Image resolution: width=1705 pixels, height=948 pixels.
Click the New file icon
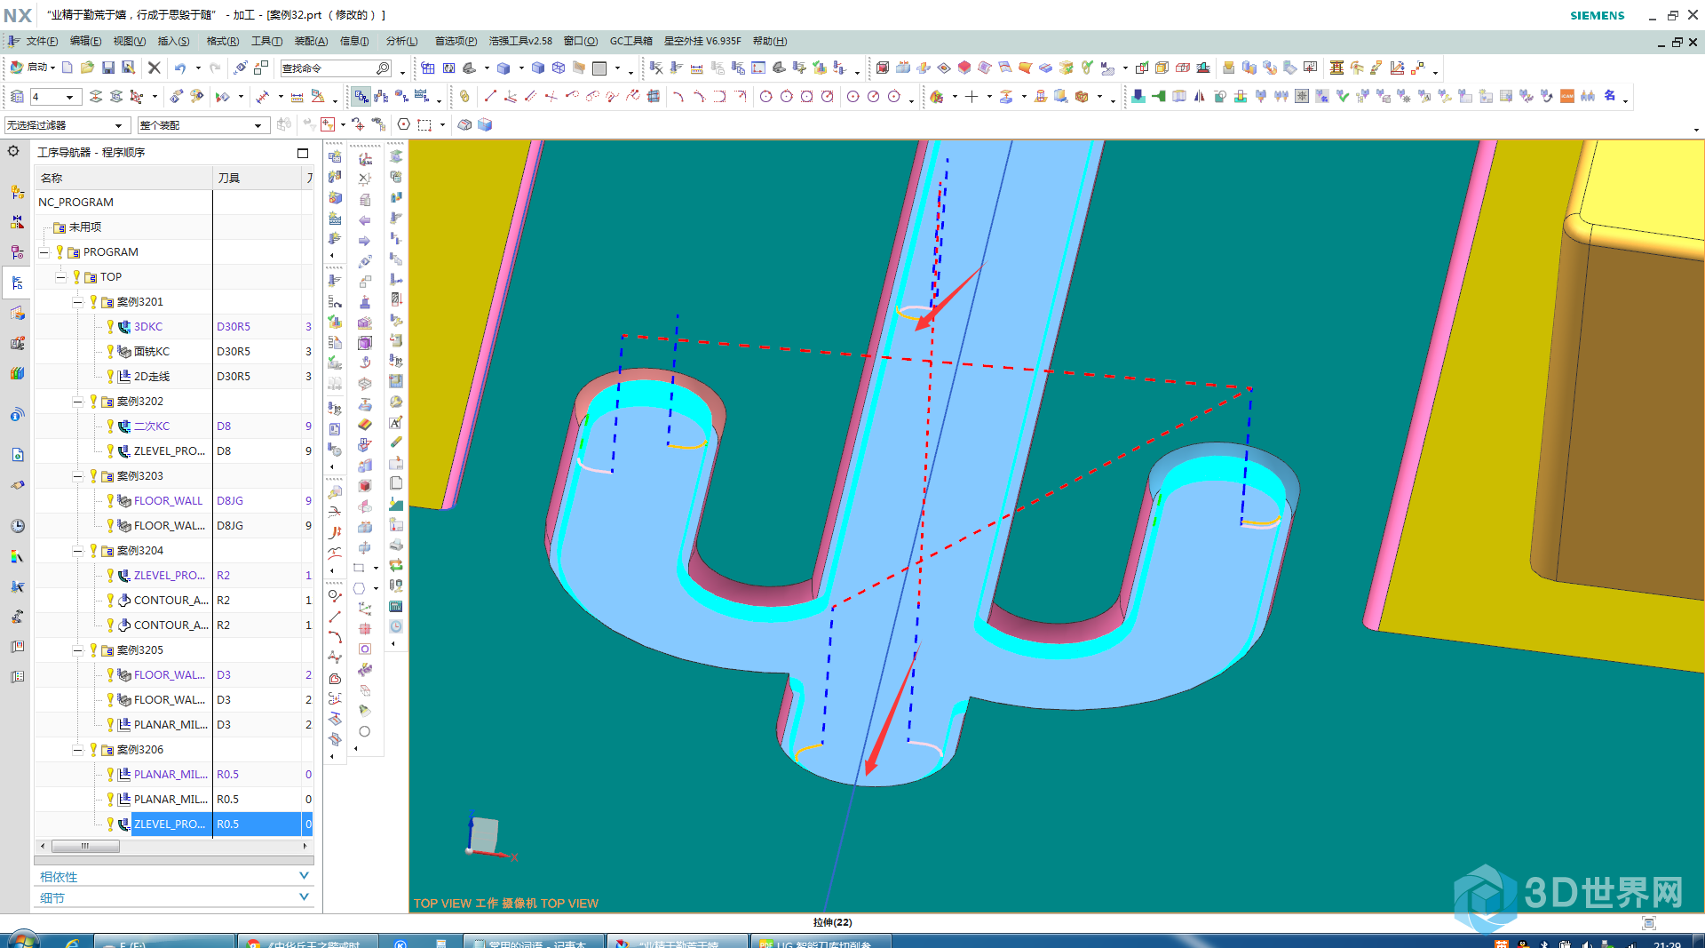(67, 68)
